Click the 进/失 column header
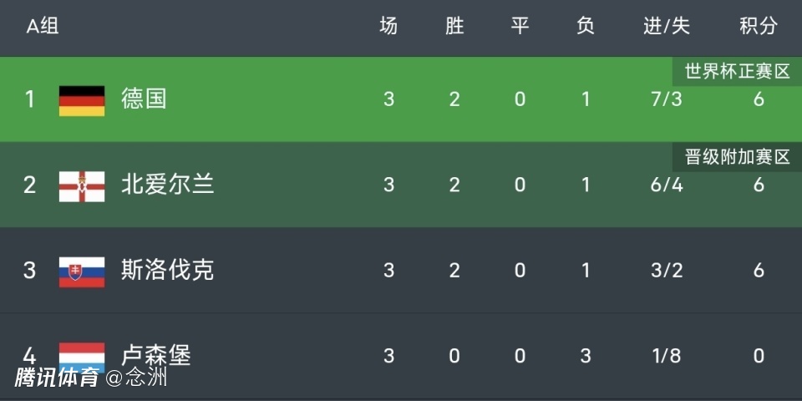 (x=666, y=27)
